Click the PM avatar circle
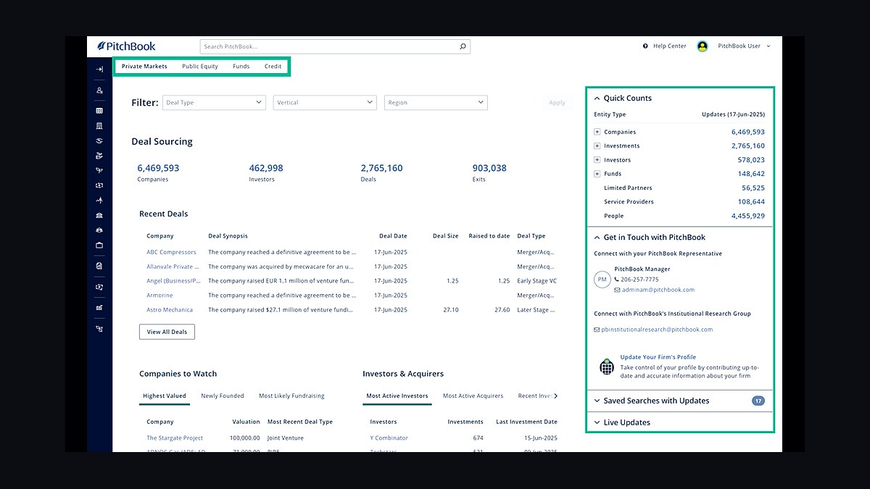Viewport: 870px width, 489px height. pos(602,279)
